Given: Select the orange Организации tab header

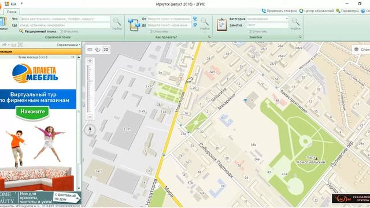Looking at the screenshot, I should click(x=40, y=51).
